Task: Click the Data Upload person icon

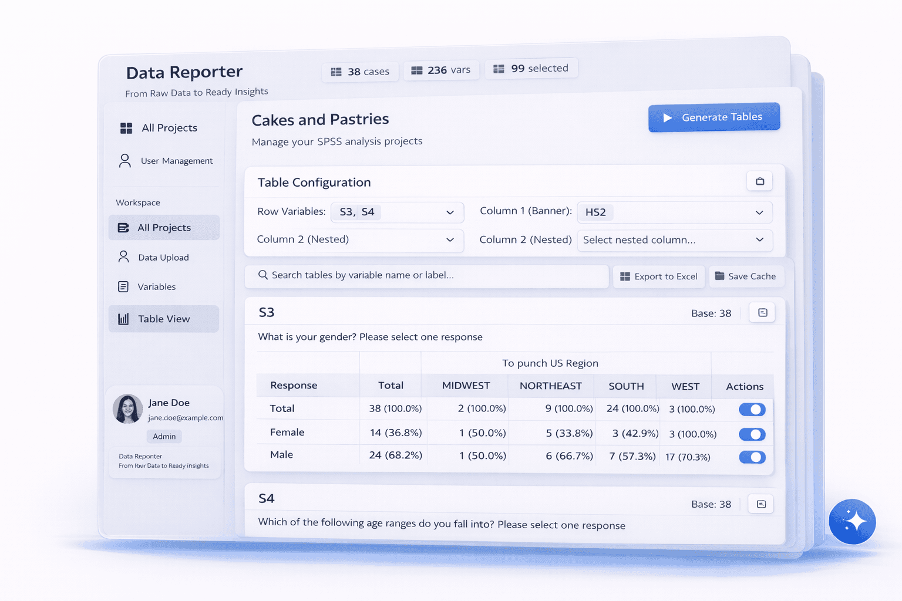Action: click(x=123, y=257)
